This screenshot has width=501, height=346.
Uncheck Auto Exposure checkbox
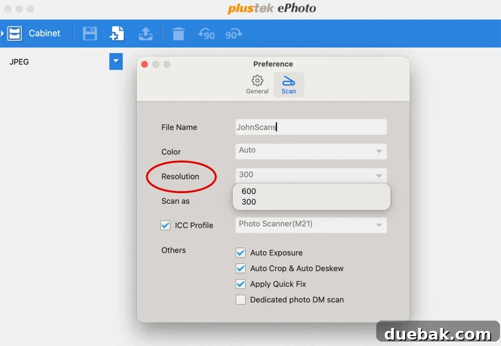point(241,253)
